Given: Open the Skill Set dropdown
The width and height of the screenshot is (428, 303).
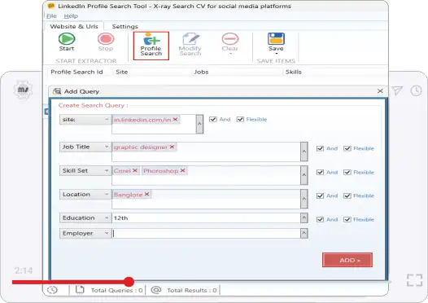Looking at the screenshot, I should [85, 170].
